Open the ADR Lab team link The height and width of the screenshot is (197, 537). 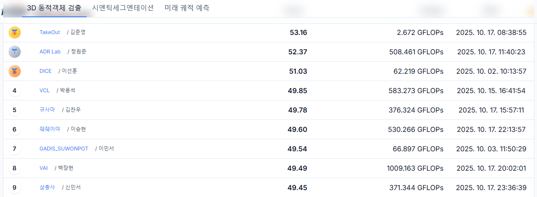click(50, 52)
